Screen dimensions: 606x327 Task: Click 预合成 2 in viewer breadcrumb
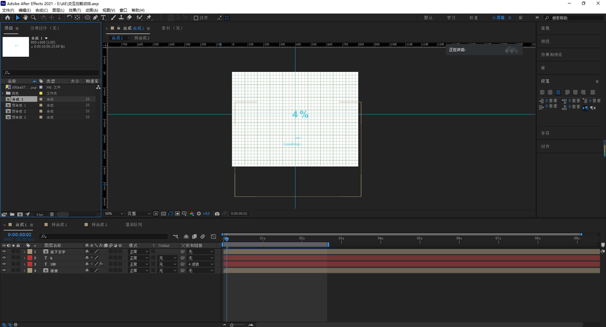pyautogui.click(x=141, y=38)
